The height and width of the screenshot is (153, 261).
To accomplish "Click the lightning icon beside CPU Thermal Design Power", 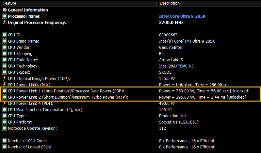I will (x=5, y=78).
